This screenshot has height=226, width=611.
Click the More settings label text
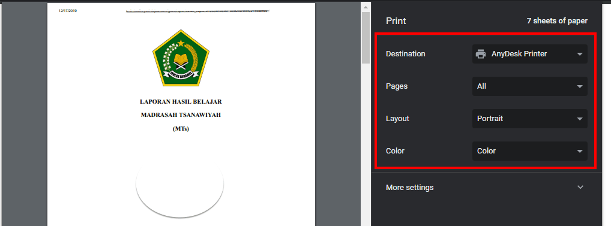tap(409, 188)
